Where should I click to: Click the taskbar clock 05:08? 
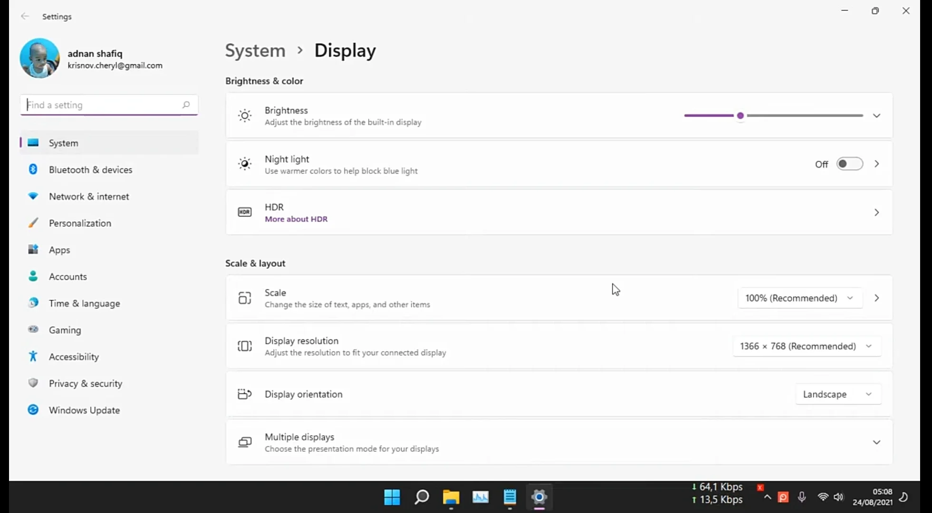(x=882, y=492)
